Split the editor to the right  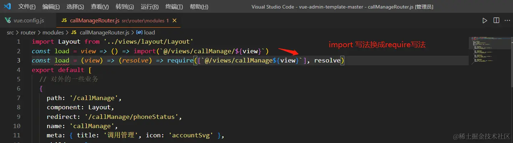point(496,21)
